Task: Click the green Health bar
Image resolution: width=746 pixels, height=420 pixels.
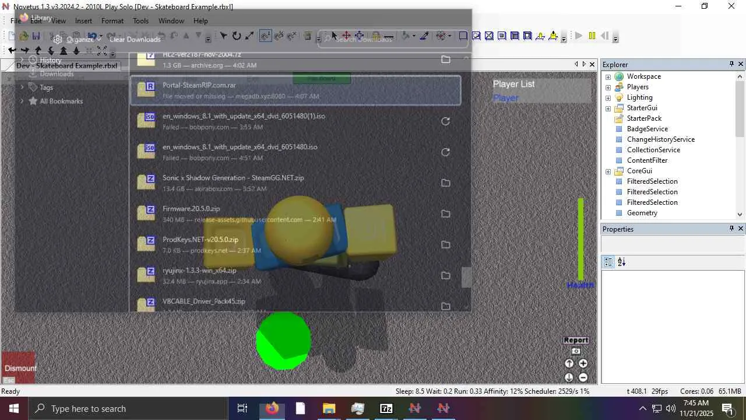Action: coord(580,239)
